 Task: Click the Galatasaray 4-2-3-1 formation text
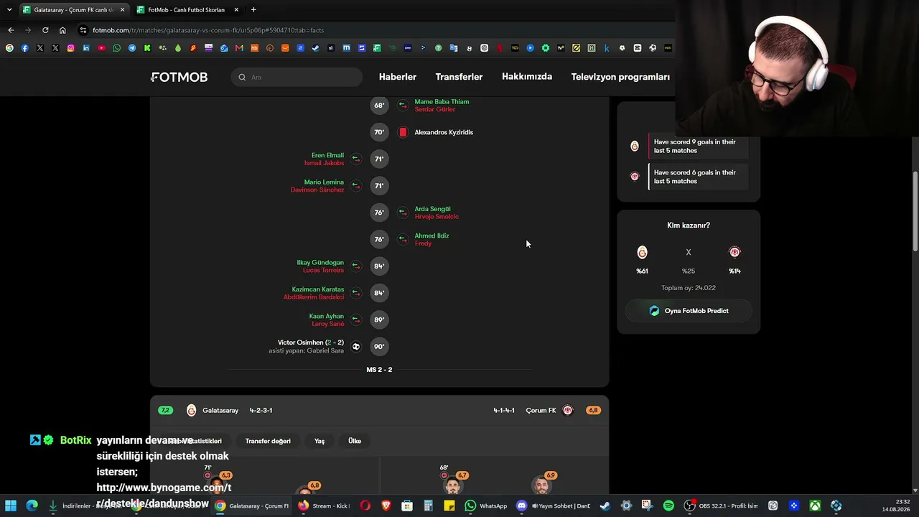point(261,411)
